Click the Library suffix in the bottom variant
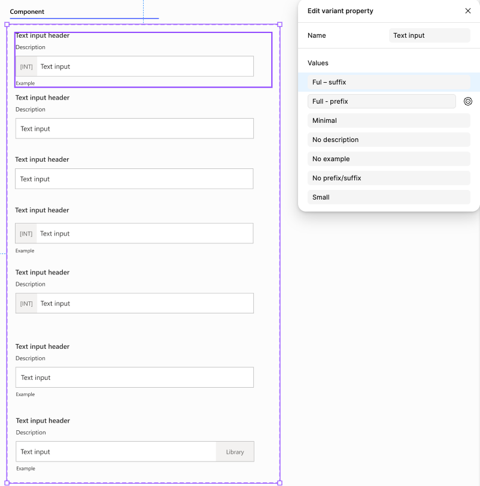The width and height of the screenshot is (480, 486). pyautogui.click(x=235, y=452)
